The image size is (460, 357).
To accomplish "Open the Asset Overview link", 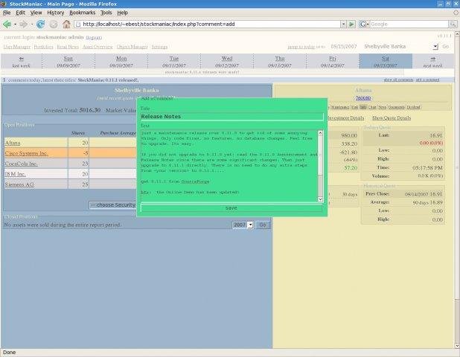I will pyautogui.click(x=98, y=47).
